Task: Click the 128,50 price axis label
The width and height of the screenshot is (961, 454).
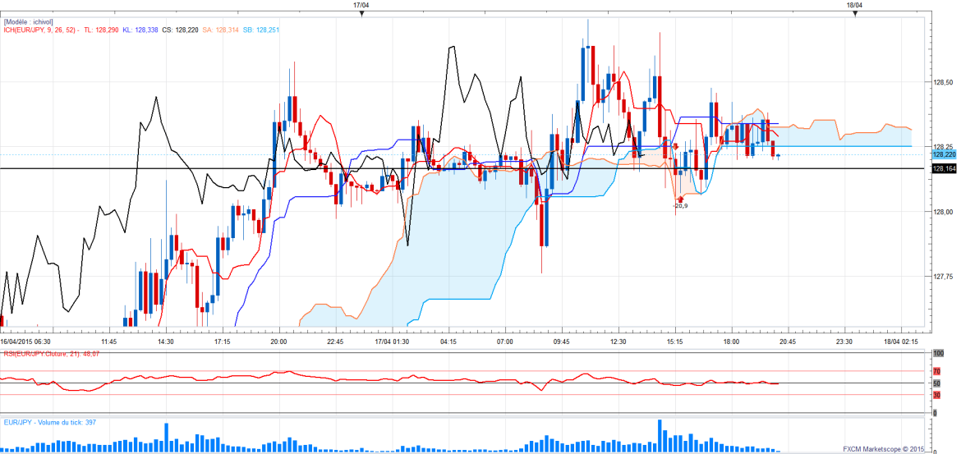Action: tap(943, 82)
